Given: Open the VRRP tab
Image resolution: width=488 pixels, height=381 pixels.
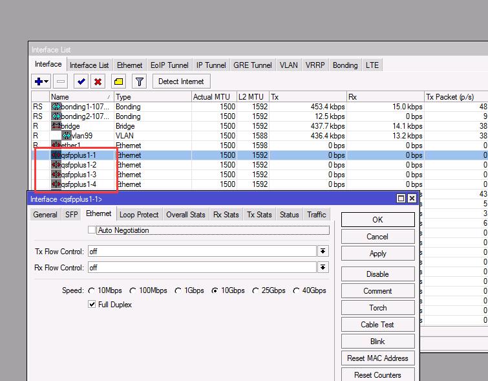Looking at the screenshot, I should pyautogui.click(x=315, y=65).
